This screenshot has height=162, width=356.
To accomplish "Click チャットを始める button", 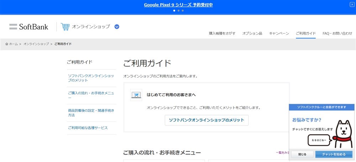I will coord(334,154).
